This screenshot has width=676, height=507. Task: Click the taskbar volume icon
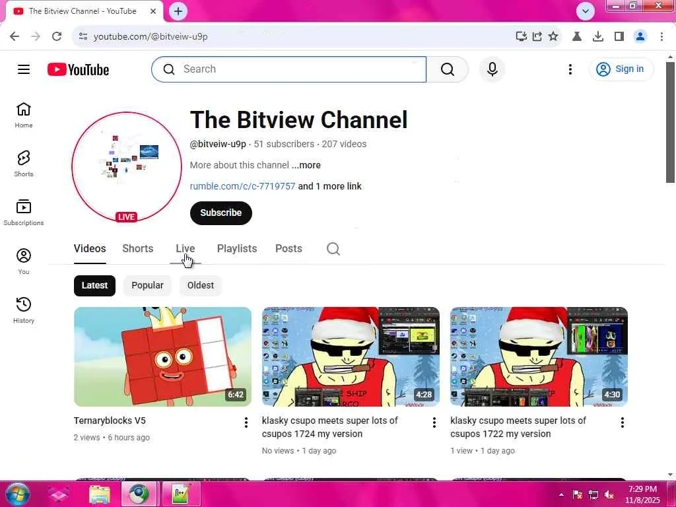(x=609, y=494)
